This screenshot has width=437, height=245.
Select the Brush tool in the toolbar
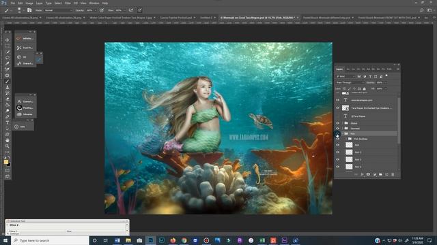pos(8,82)
